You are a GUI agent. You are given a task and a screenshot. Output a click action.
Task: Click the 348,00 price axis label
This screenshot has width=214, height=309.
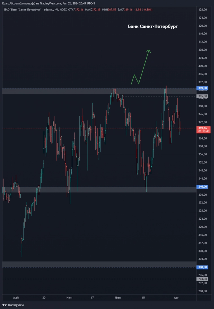pos(203,171)
